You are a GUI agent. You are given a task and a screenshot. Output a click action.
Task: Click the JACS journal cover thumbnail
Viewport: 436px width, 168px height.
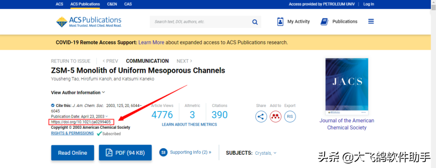[x=347, y=86]
